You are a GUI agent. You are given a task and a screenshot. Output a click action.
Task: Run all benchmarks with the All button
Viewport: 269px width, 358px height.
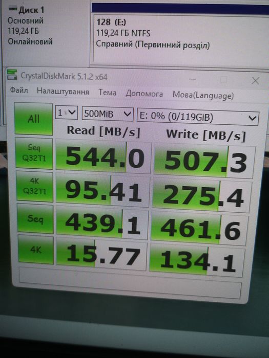[33, 119]
